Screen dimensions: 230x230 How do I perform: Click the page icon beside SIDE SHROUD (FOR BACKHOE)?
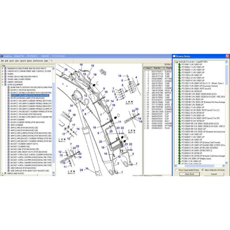click(9, 168)
